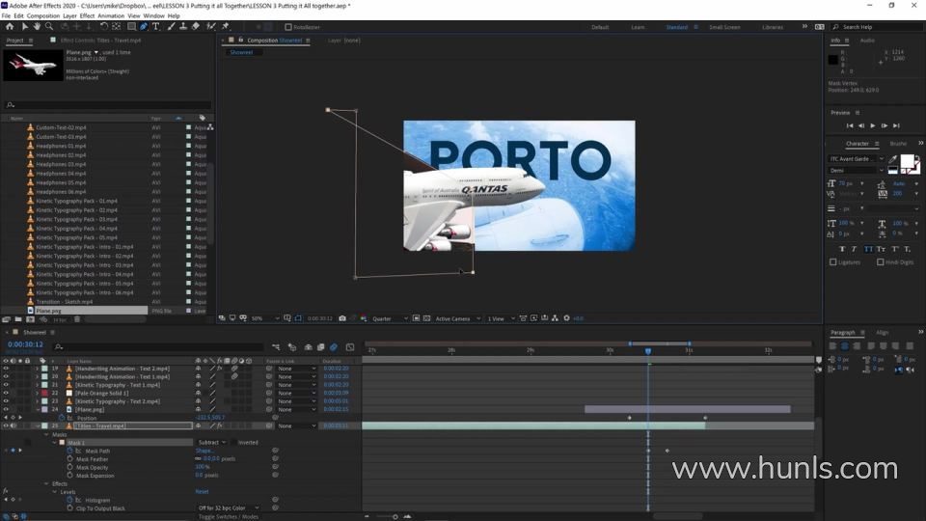The width and height of the screenshot is (926, 521).
Task: Choose the Horizontal Type tool
Action: click(156, 27)
